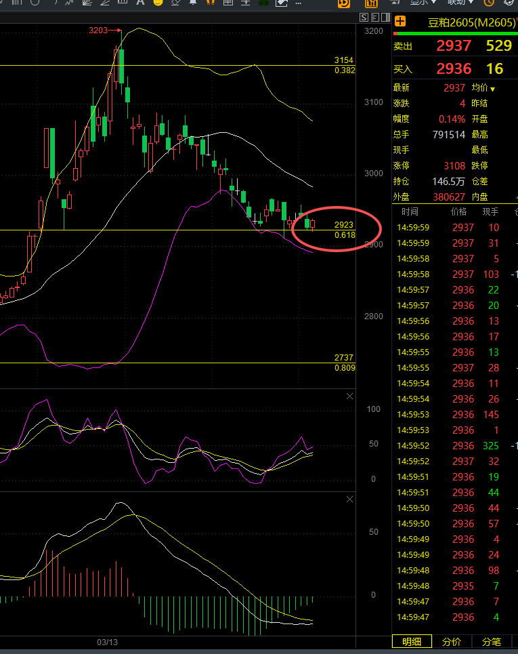Click the 3100 price axis label

373,102
